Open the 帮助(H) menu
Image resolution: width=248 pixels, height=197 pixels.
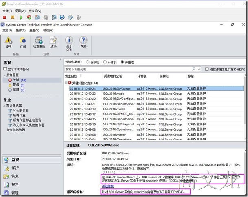click(x=48, y=31)
